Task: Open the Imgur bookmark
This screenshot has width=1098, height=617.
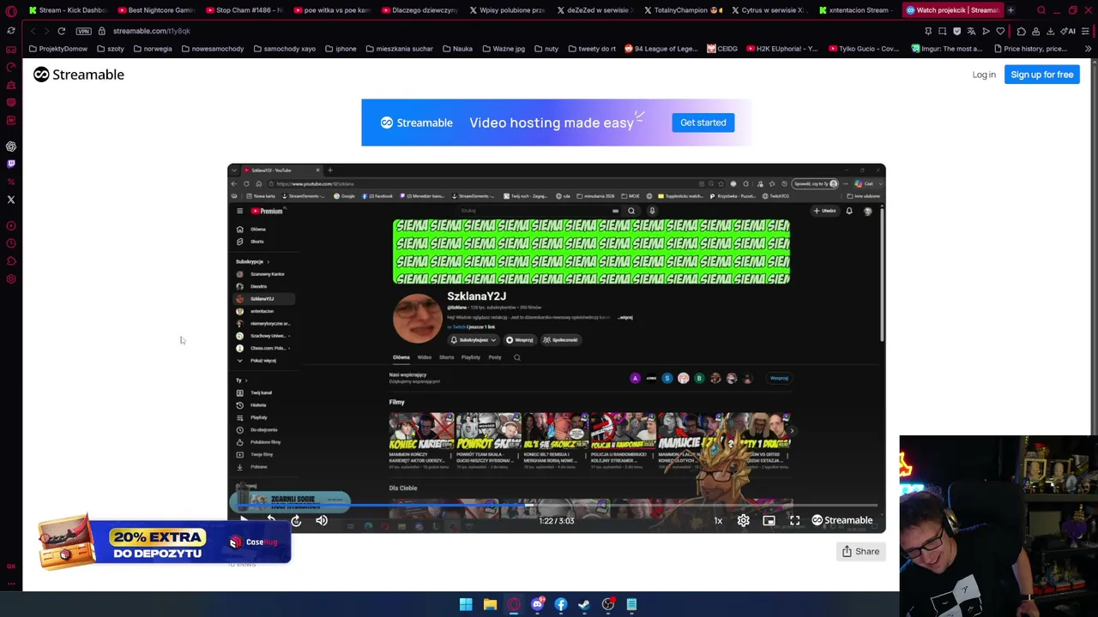Action: (946, 49)
